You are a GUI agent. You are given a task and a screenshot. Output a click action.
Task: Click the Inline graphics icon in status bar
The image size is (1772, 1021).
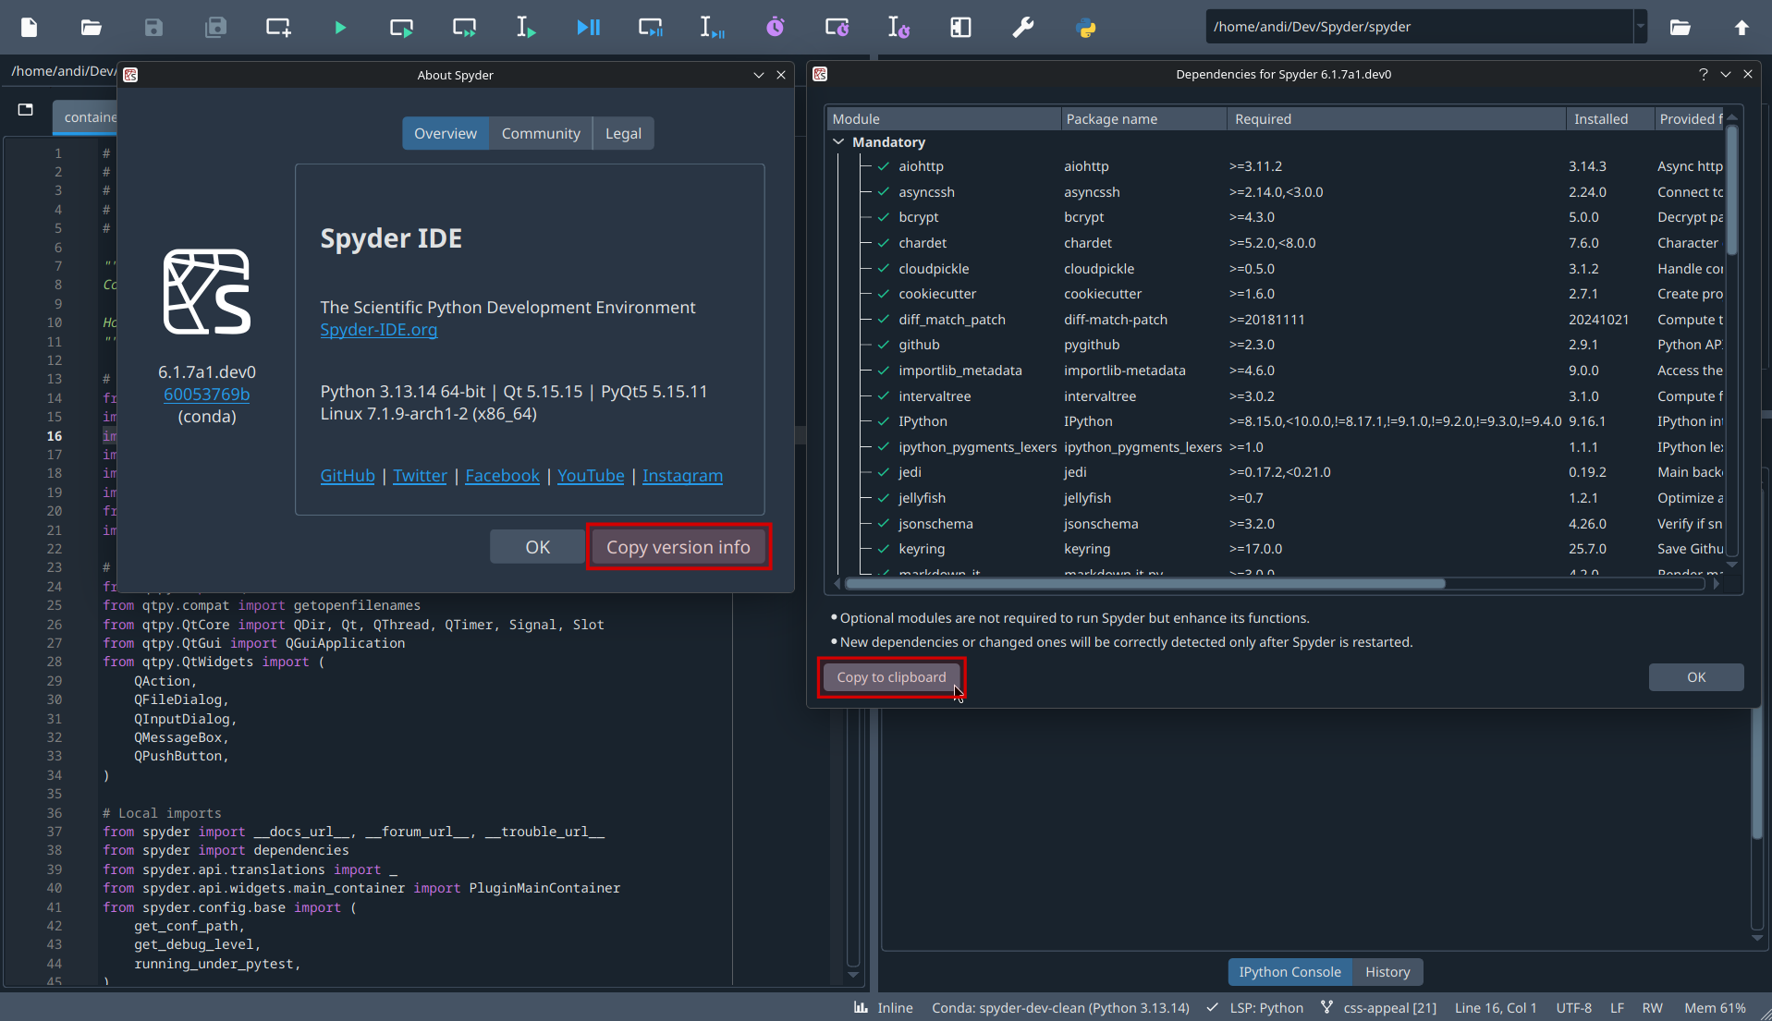861,1008
